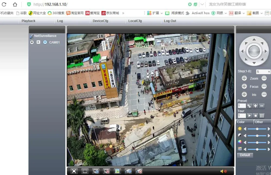Adjust the hue slider handle
This screenshot has height=175, width=271.
click(257, 149)
